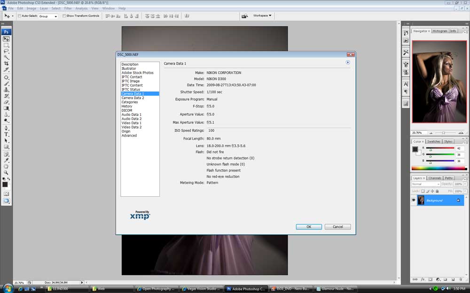Switch to the Channels tab
Viewport: 470px width, 293px height.
coord(435,178)
